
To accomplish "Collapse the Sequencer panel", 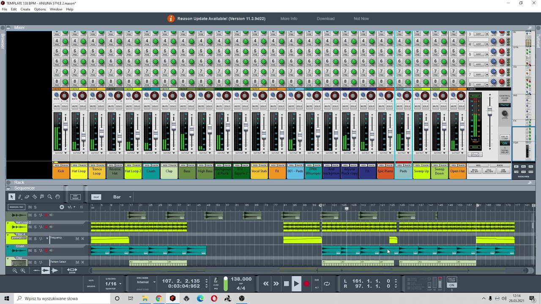I will pos(8,188).
